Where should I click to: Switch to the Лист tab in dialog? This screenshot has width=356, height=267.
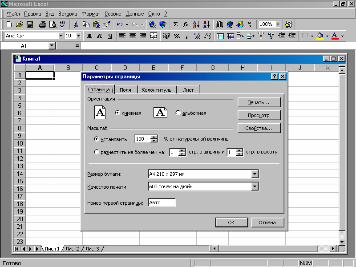(188, 90)
